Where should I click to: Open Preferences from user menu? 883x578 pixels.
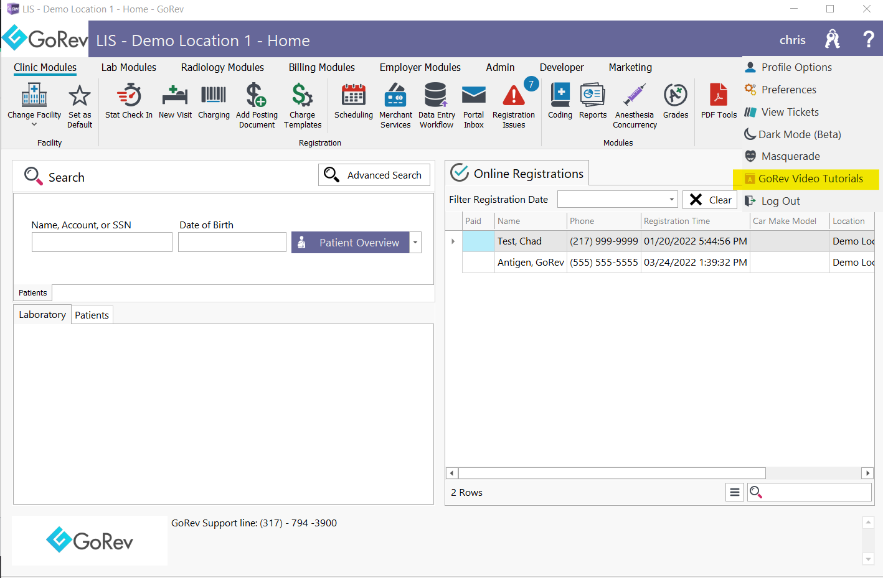pyautogui.click(x=780, y=90)
